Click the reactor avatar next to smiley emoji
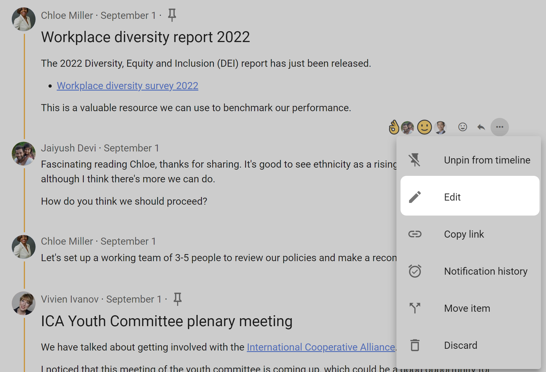Image resolution: width=546 pixels, height=372 pixels. tap(440, 127)
